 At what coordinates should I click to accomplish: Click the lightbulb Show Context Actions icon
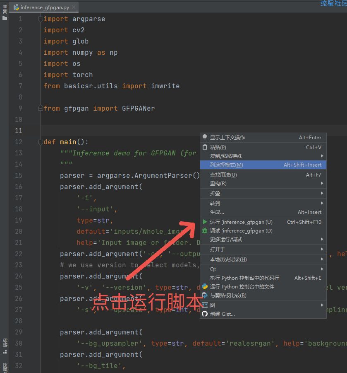205,138
